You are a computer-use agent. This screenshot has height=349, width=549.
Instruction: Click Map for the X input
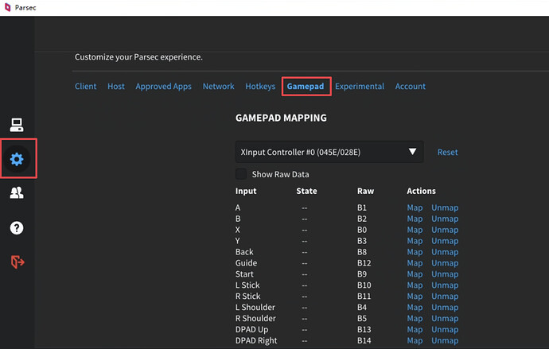[415, 230]
